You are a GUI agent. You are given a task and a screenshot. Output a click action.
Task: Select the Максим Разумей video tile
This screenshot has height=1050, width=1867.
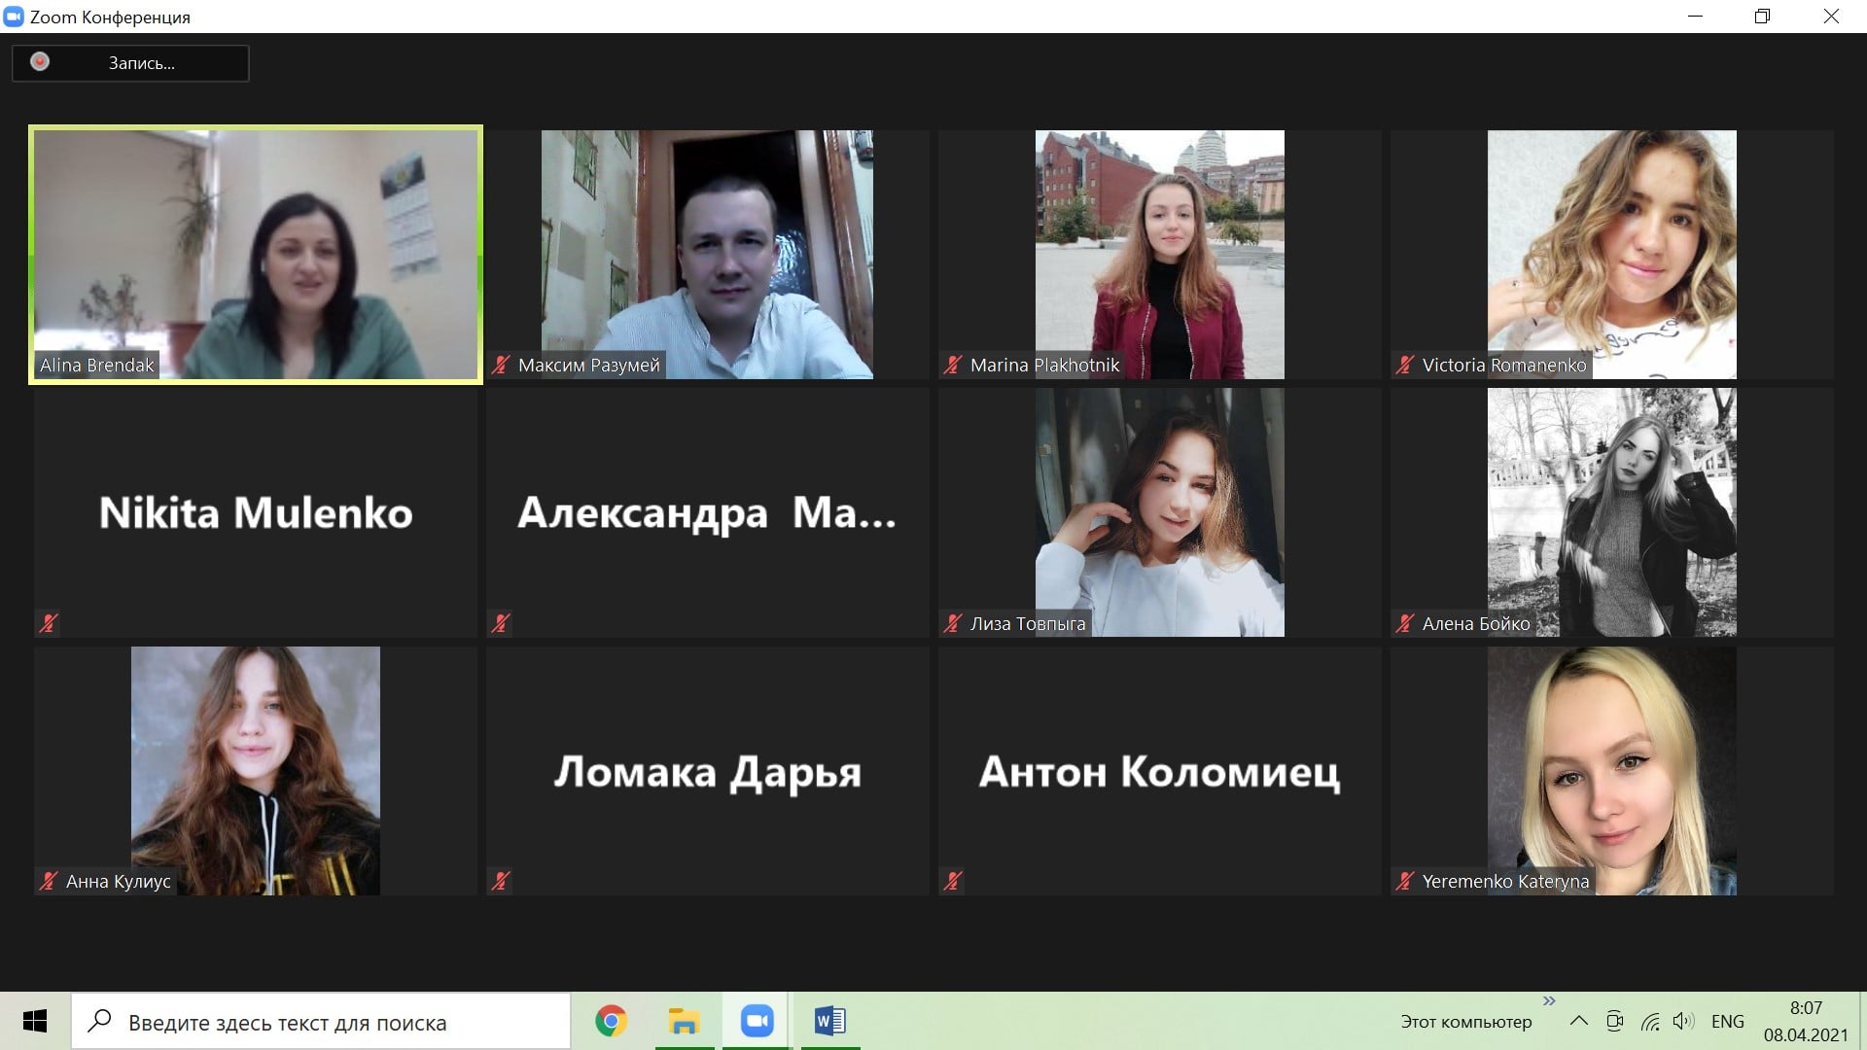[707, 255]
